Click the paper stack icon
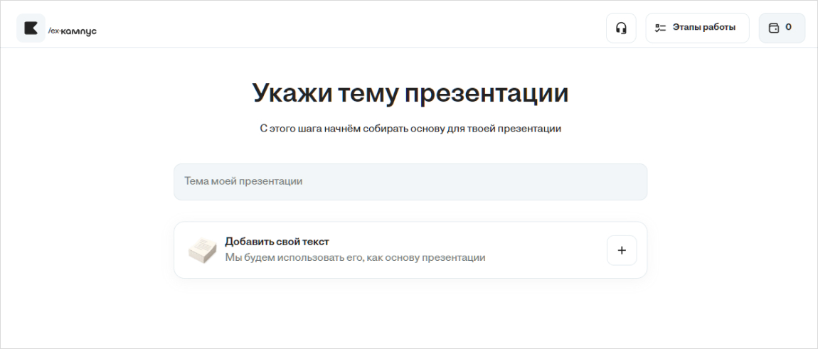818x349 pixels. coord(202,249)
